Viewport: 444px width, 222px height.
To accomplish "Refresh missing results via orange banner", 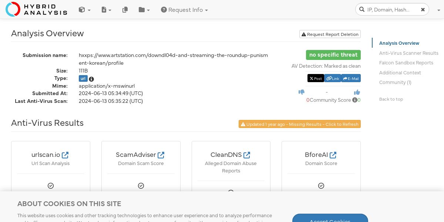I will (300, 124).
